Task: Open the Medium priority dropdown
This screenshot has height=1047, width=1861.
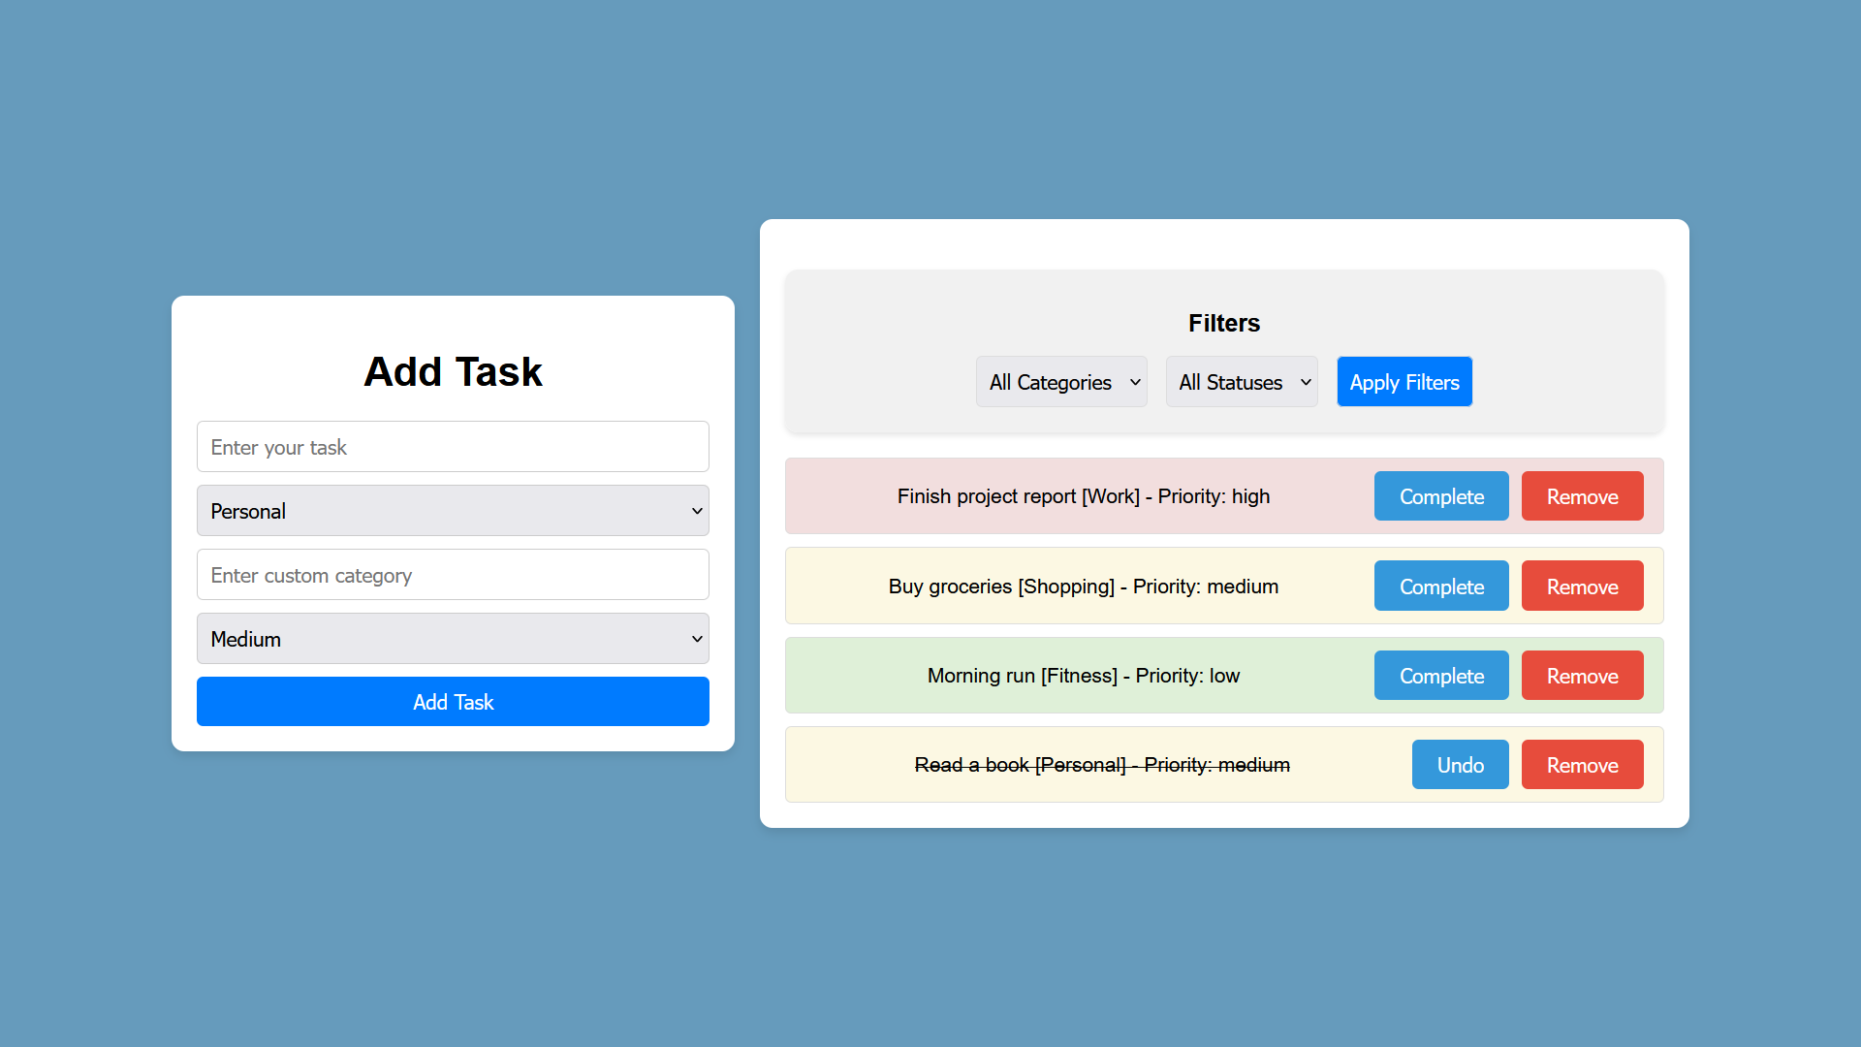Action: [x=453, y=639]
